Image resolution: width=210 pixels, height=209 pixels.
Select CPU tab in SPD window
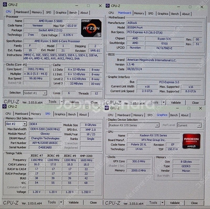point(8,114)
